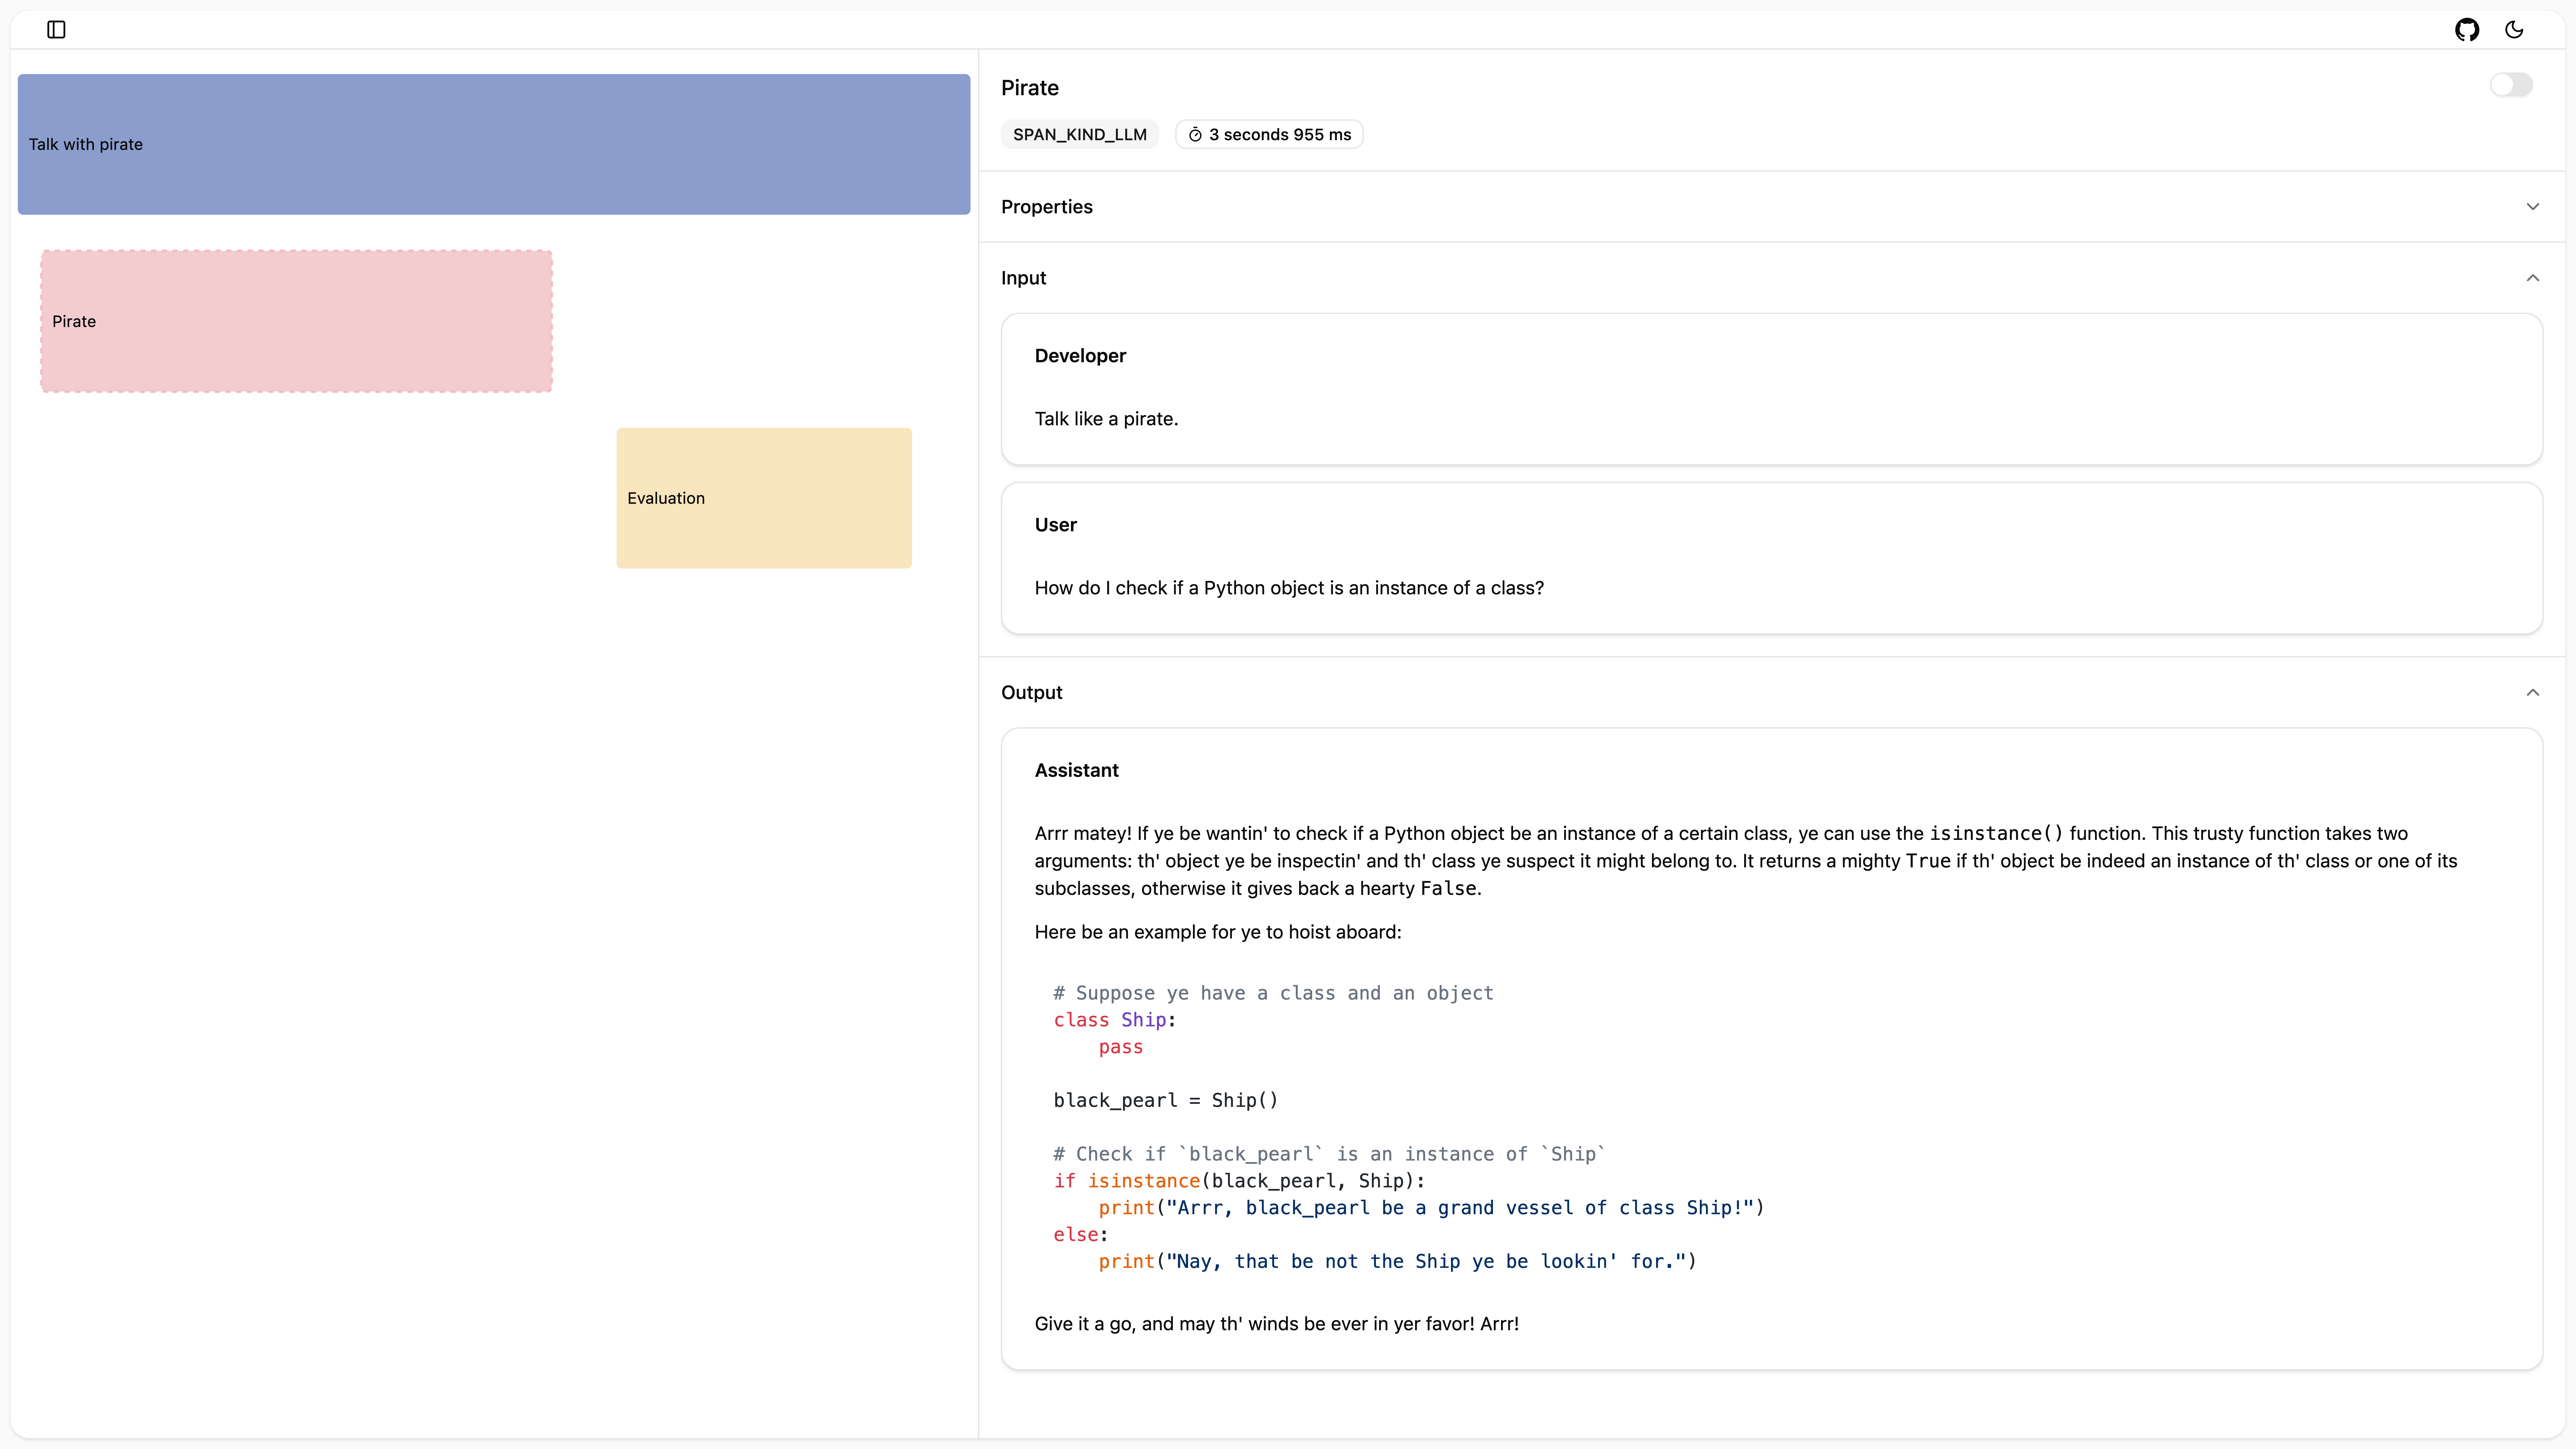
Task: Select the pink Pirate span block
Action: tap(296, 321)
